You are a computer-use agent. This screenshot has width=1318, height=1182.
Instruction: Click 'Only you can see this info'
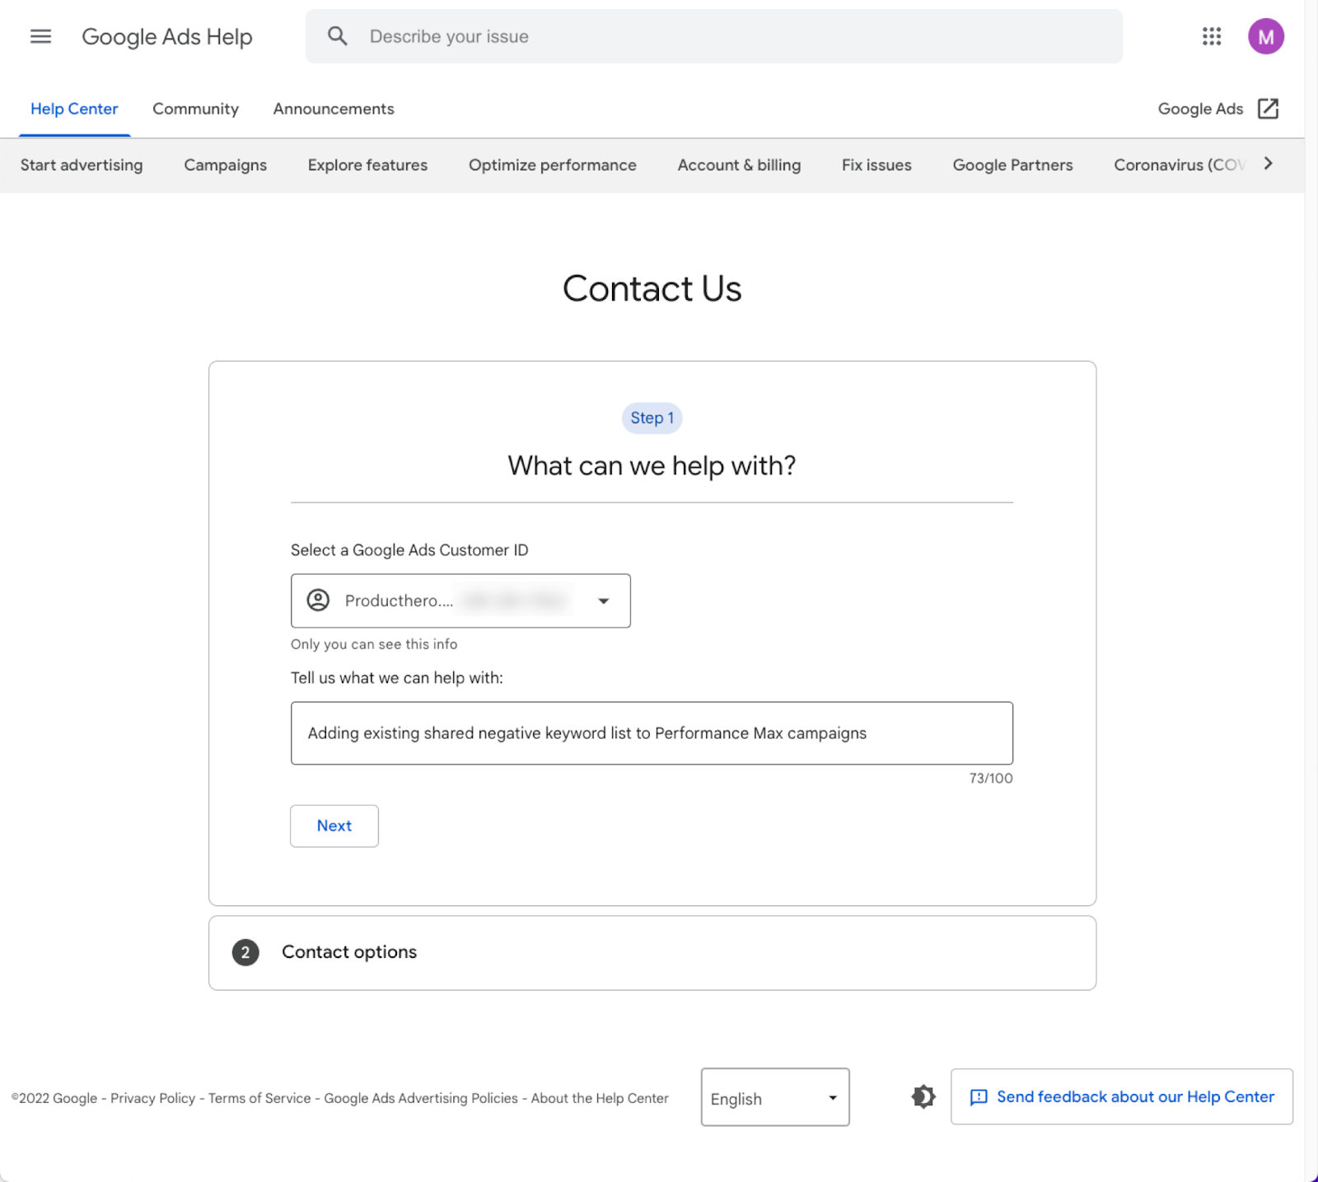tap(374, 644)
